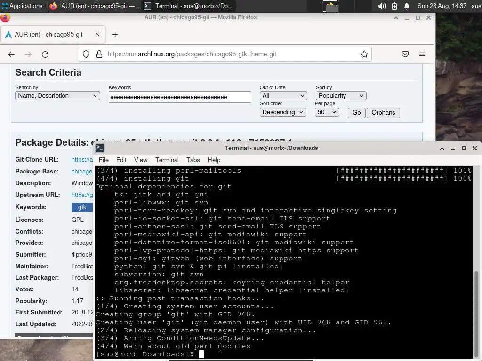This screenshot has height=361, width=482.
Task: Open the terminal View menu
Action: tap(141, 160)
